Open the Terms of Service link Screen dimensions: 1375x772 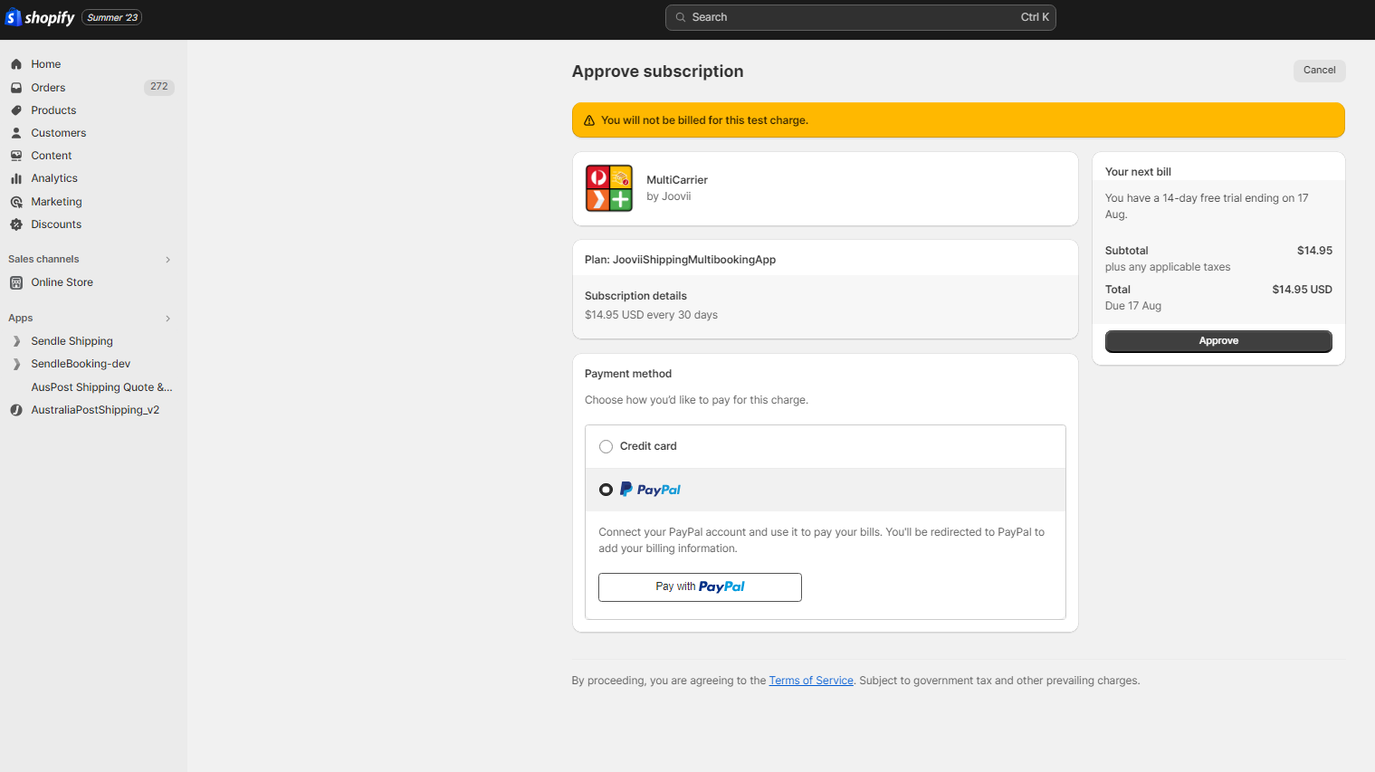tap(810, 680)
